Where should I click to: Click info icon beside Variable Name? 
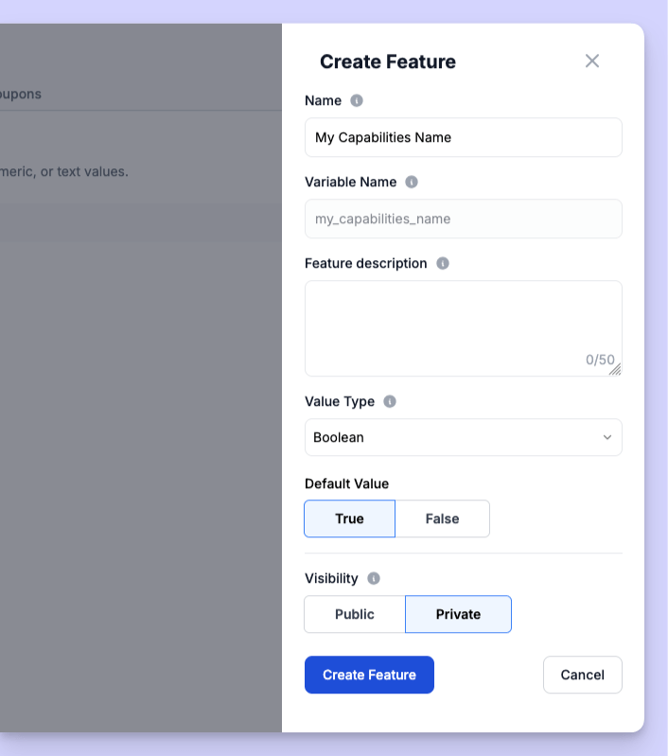pyautogui.click(x=412, y=183)
